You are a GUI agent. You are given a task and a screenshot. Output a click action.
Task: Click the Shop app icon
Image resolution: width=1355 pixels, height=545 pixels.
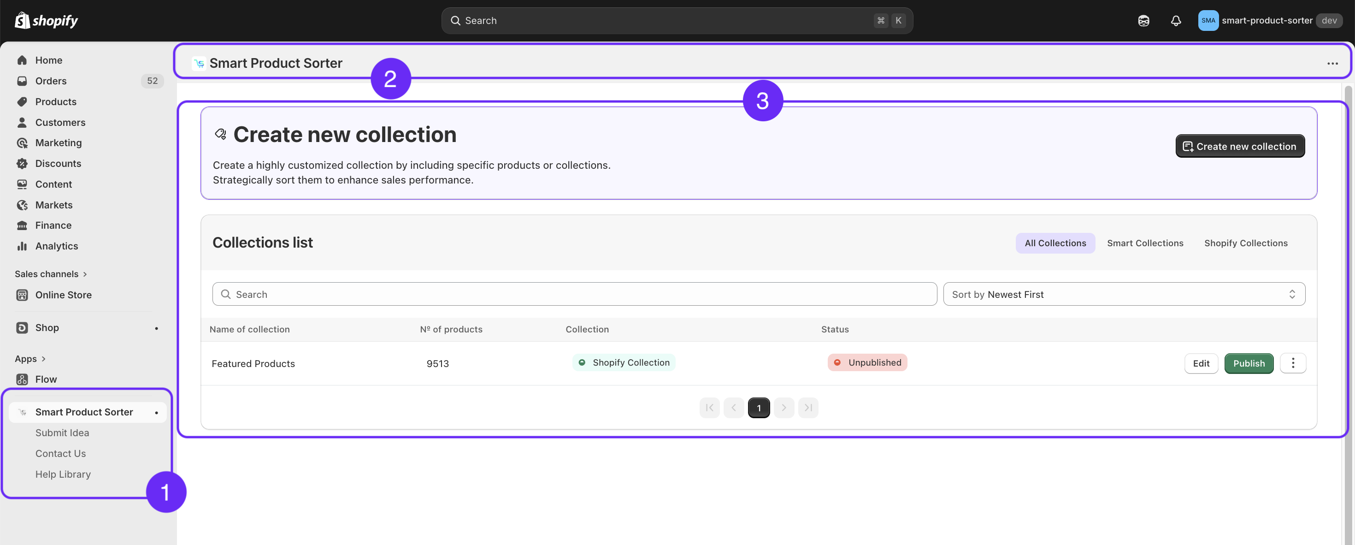pos(22,328)
